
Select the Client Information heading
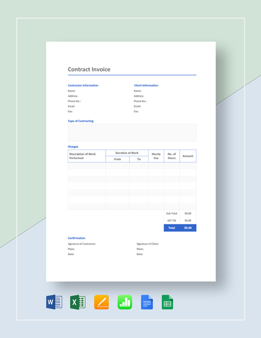coord(146,85)
